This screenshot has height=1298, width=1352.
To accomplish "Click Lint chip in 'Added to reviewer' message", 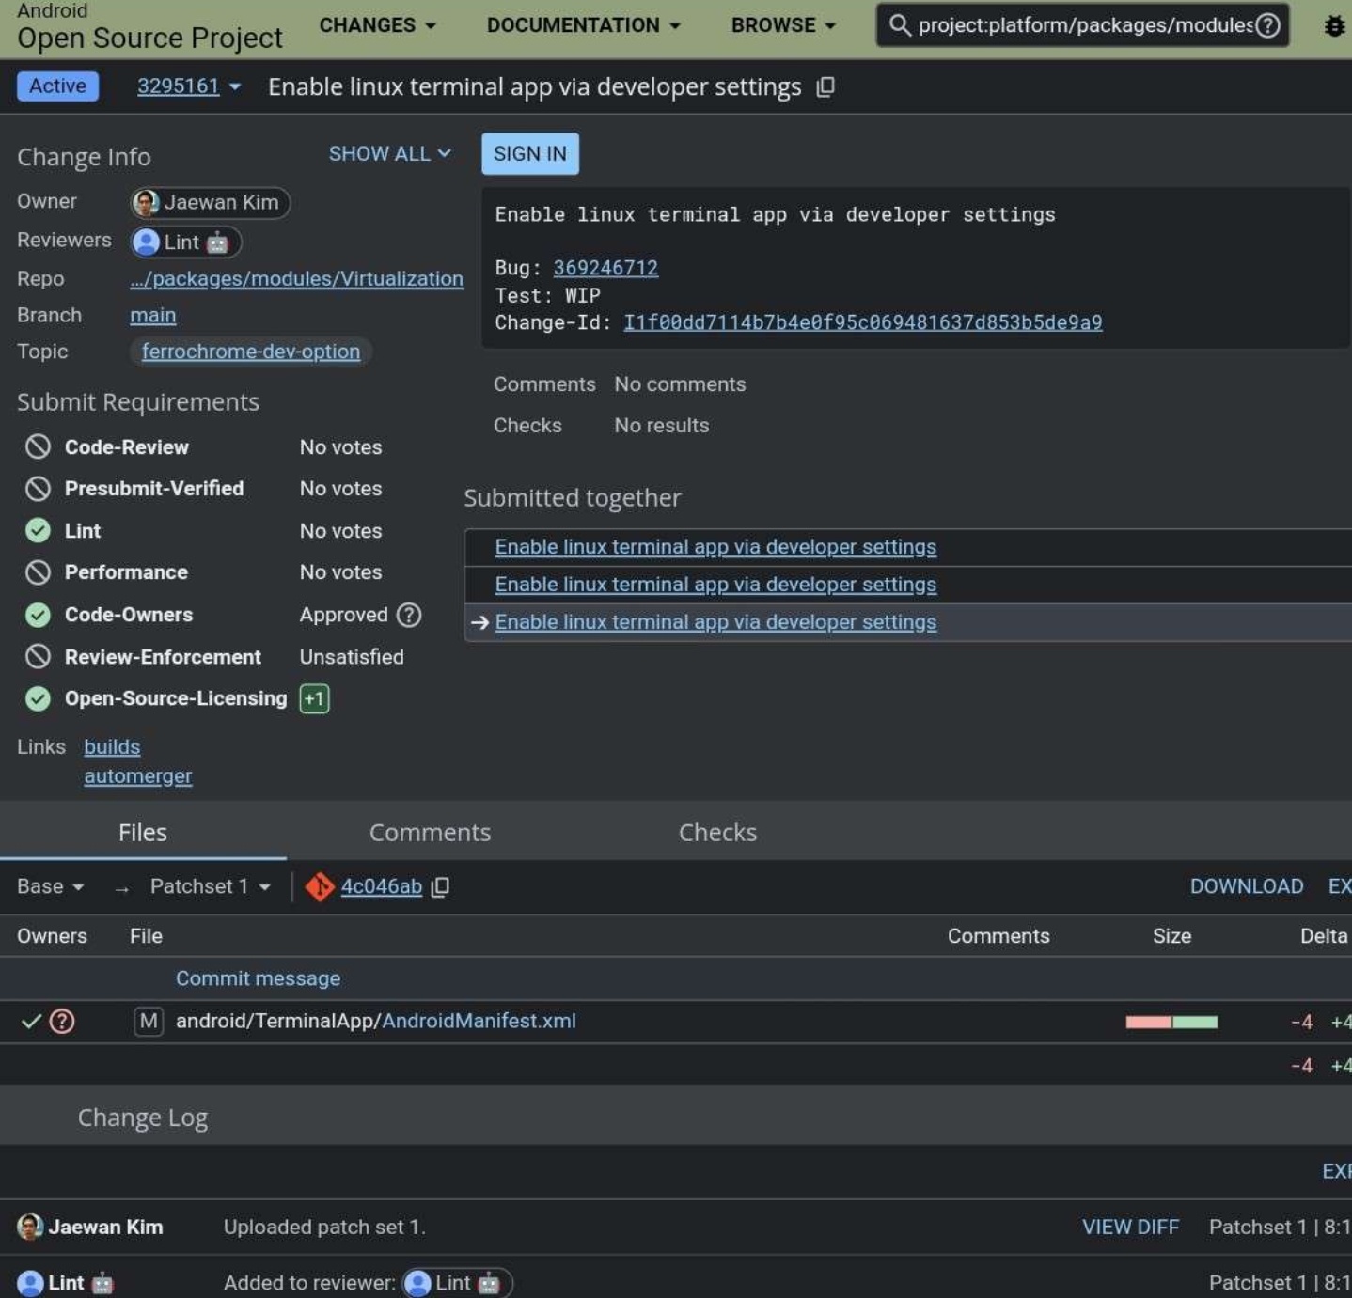I will coord(458,1283).
